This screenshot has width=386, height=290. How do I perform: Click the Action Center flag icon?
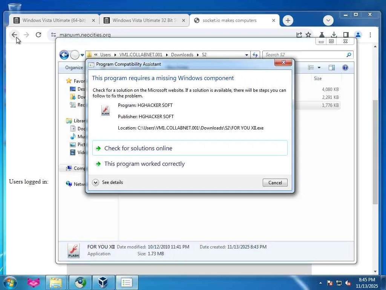tap(330, 283)
